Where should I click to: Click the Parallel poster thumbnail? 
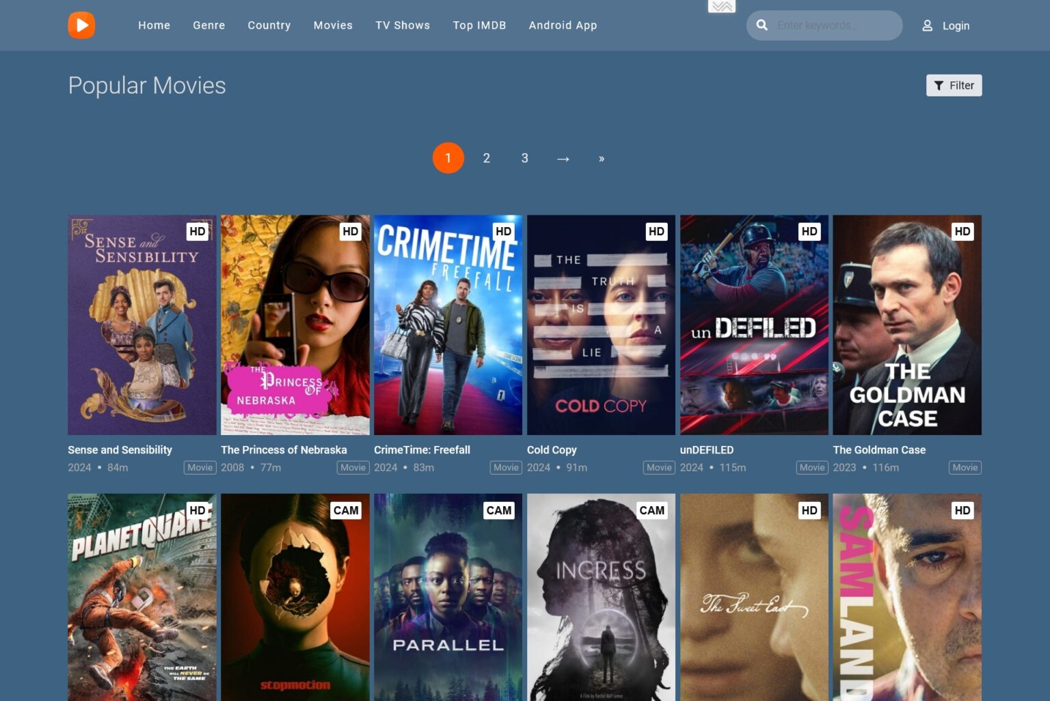point(448,597)
